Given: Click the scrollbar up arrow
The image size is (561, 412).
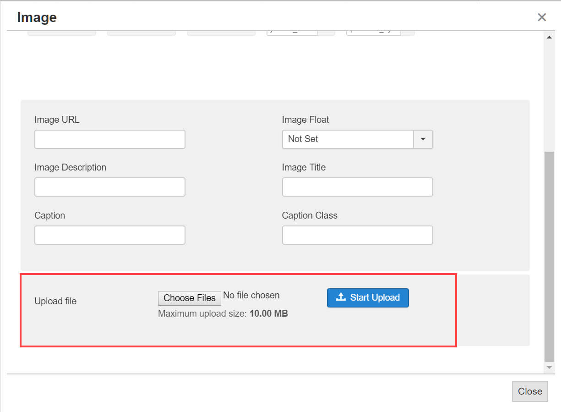Looking at the screenshot, I should (549, 37).
